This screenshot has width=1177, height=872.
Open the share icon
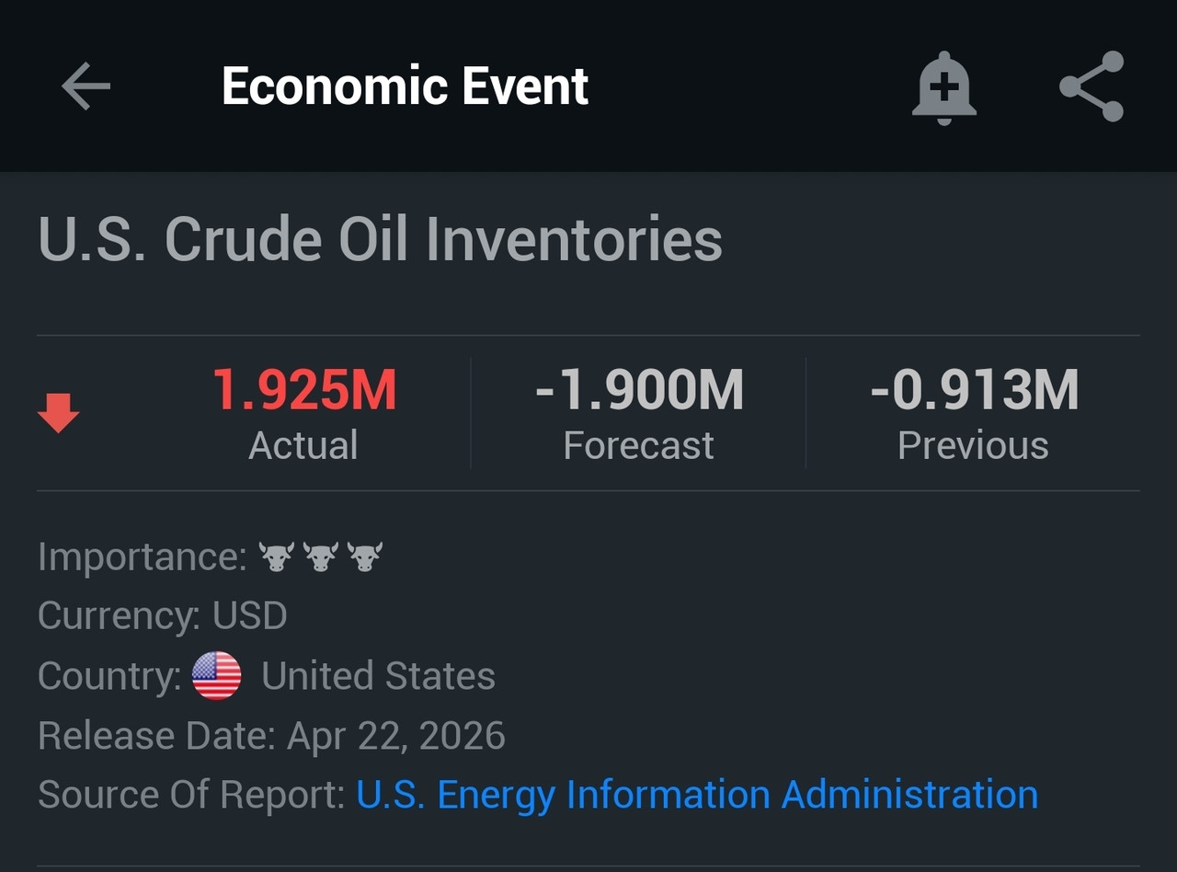click(1091, 86)
